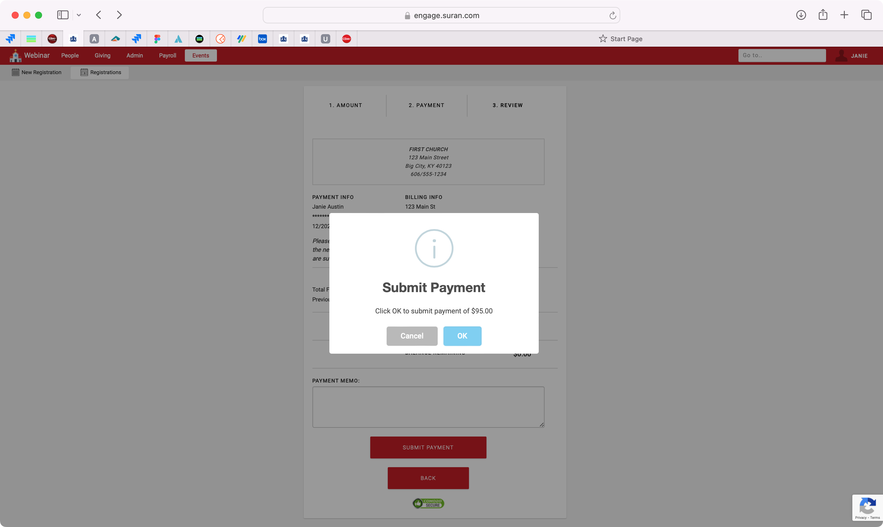Click the Go to search field
883x527 pixels.
pyautogui.click(x=782, y=55)
